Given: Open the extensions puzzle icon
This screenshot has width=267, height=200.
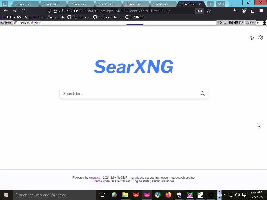Looking at the screenshot, I should (x=252, y=11).
